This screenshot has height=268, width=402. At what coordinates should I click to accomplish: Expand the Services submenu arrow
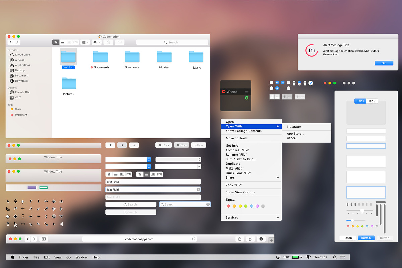278,218
